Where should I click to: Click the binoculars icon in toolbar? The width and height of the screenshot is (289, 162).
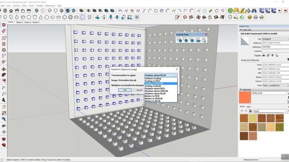254,11
